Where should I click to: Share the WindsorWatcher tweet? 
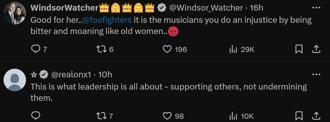pyautogui.click(x=316, y=49)
